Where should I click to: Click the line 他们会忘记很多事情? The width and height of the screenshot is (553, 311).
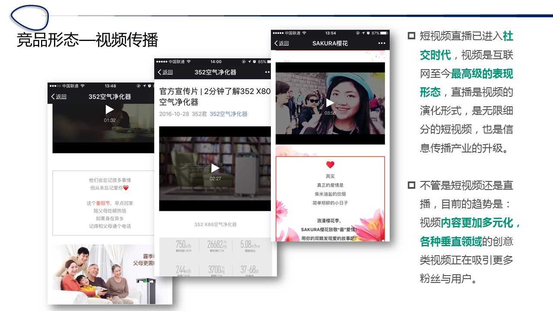pyautogui.click(x=110, y=180)
